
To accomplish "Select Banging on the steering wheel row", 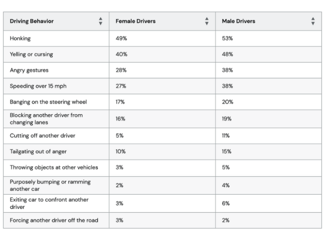I will point(48,102).
